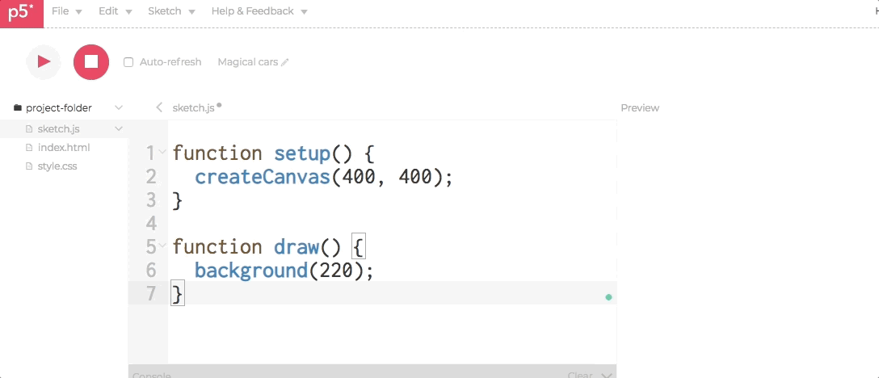Click the green status dot in editor

[x=608, y=297]
